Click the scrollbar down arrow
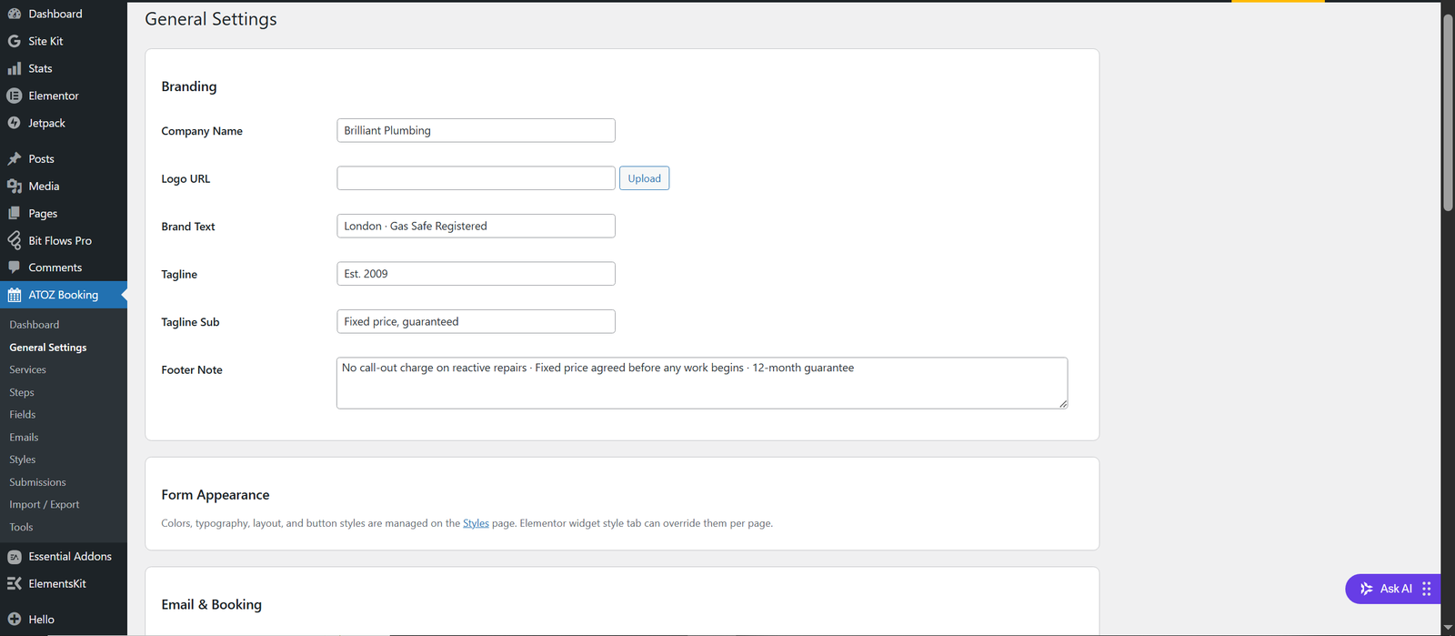 click(x=1448, y=629)
